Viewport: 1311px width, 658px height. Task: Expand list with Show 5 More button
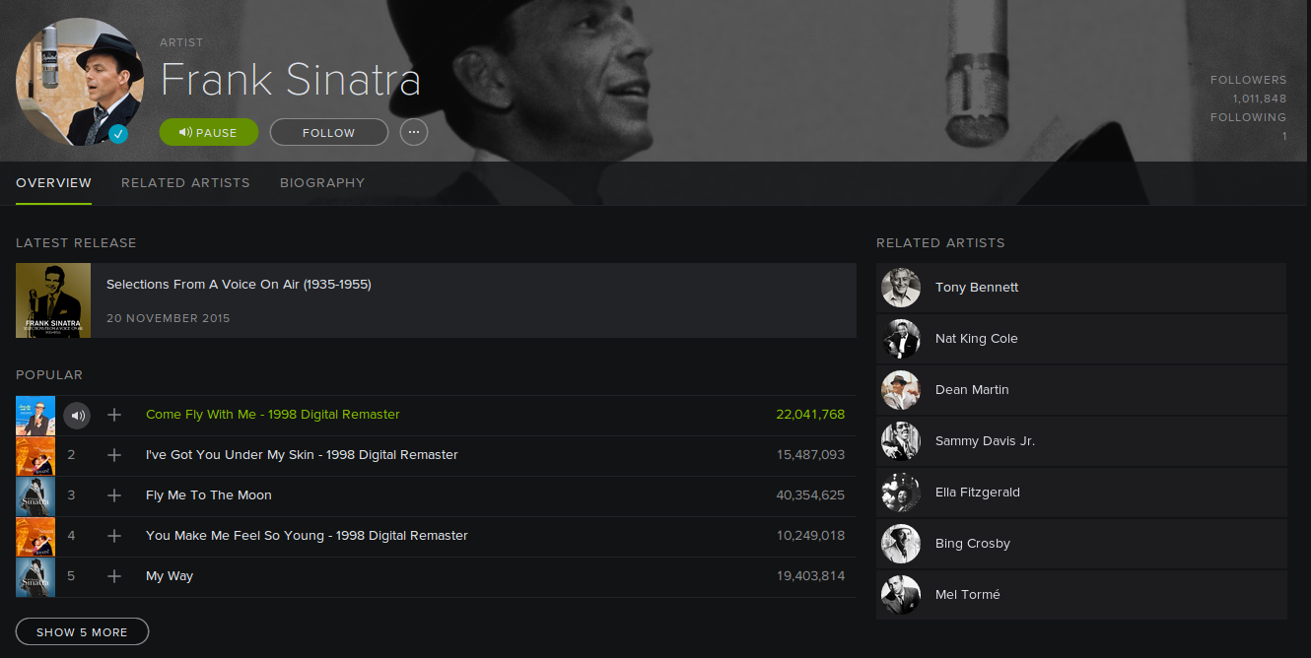82,631
